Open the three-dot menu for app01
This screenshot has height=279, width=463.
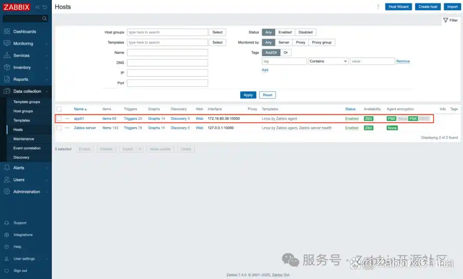click(67, 119)
